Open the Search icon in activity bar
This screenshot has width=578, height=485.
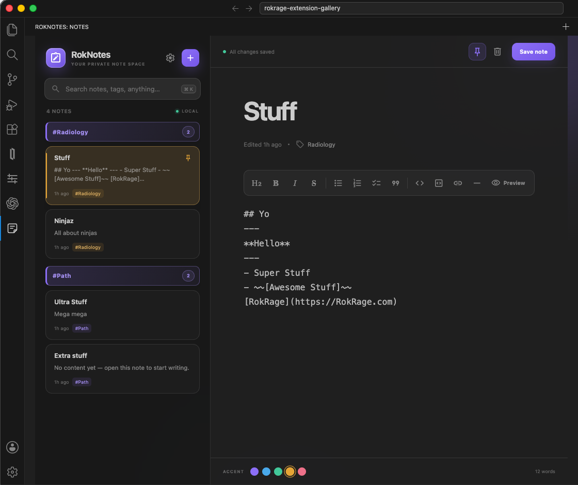click(12, 55)
